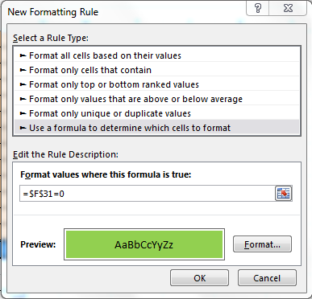The image size is (312, 299).
Task: Confirm the rule with OK
Action: click(200, 278)
